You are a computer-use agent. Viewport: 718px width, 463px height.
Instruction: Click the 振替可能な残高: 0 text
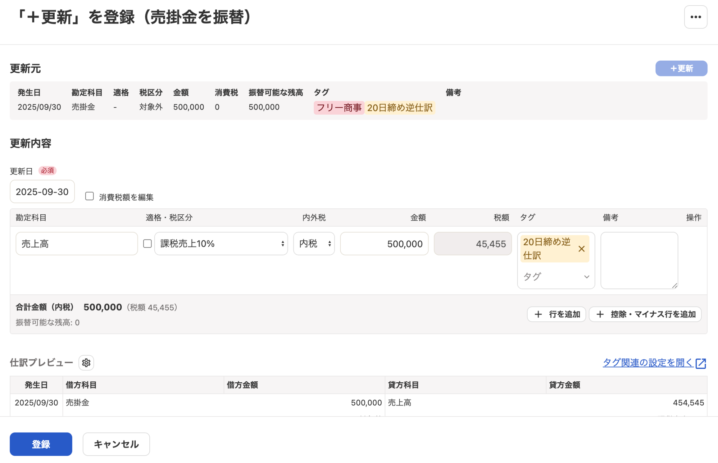tap(48, 322)
